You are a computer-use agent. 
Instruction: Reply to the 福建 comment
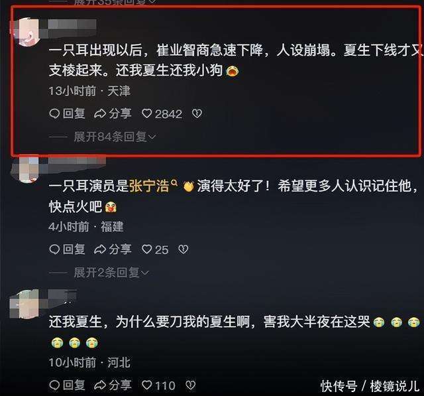tap(67, 249)
